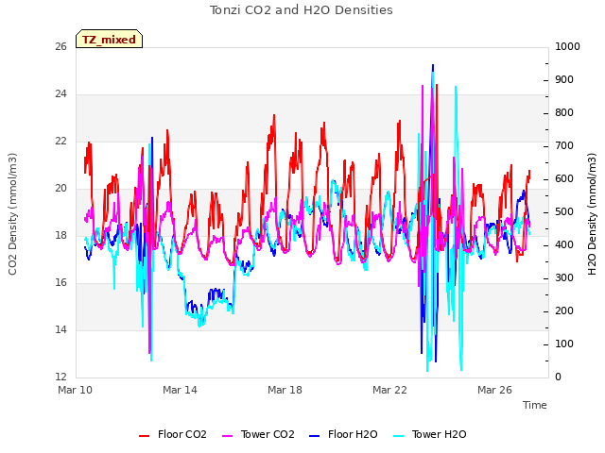The image size is (605, 453).
Task: Select the Tower CO2 legend label
Action: click(x=268, y=434)
